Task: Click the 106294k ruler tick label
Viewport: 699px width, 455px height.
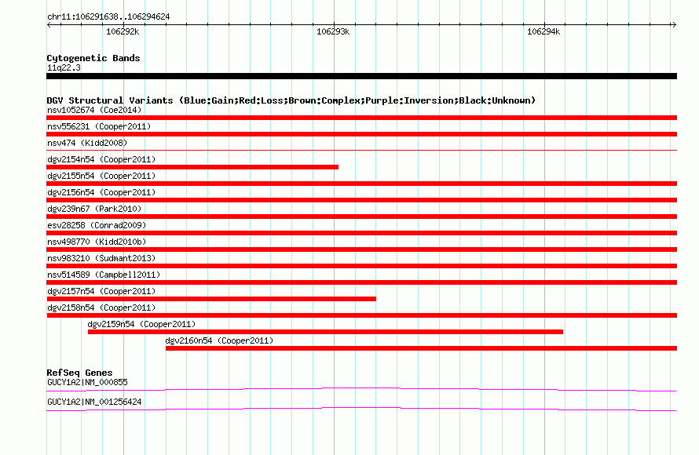Action: tap(543, 31)
